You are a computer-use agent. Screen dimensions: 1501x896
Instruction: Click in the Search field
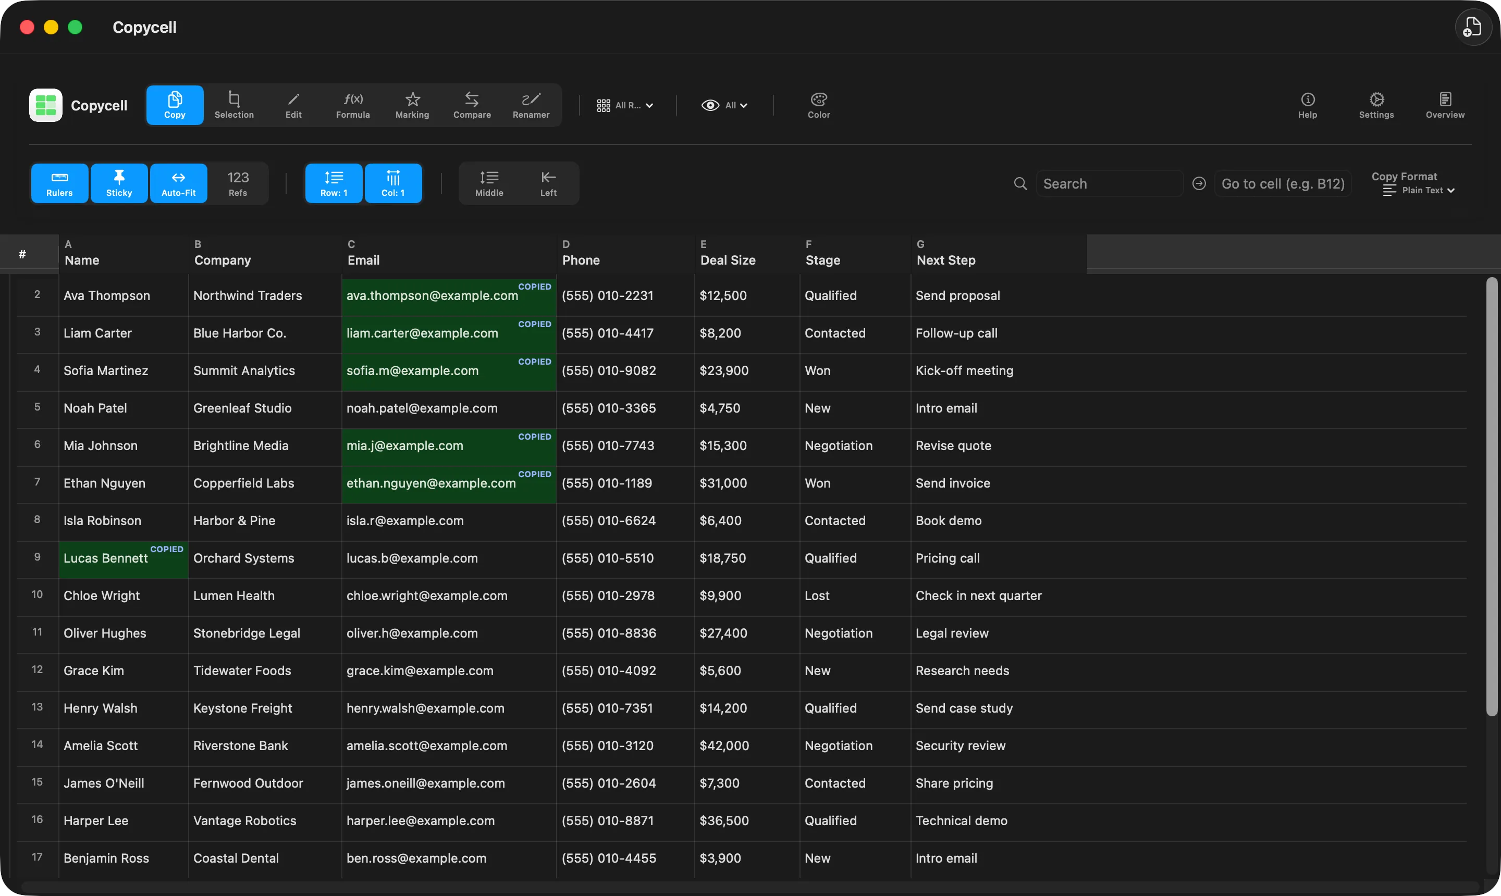point(1109,183)
